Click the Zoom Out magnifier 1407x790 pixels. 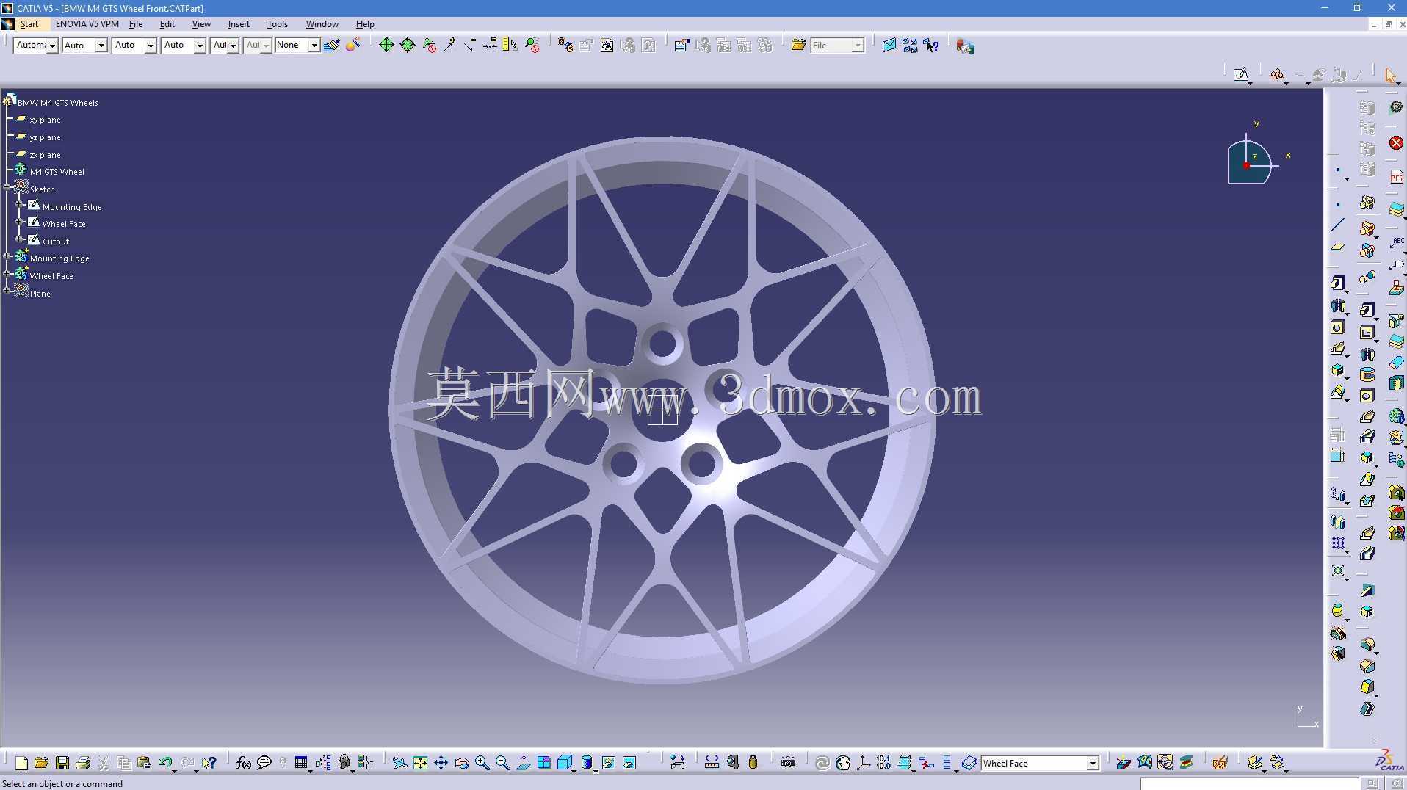coord(502,763)
